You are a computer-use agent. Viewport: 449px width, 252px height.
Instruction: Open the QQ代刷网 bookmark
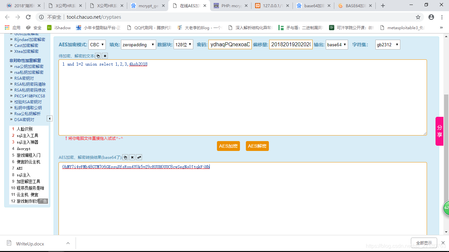(x=149, y=28)
